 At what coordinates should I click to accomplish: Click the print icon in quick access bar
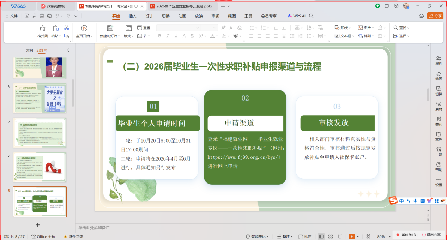pos(42,16)
